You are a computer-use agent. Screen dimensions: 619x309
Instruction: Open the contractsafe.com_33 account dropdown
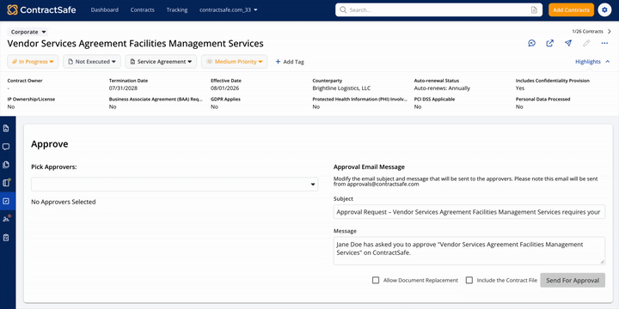(229, 9)
